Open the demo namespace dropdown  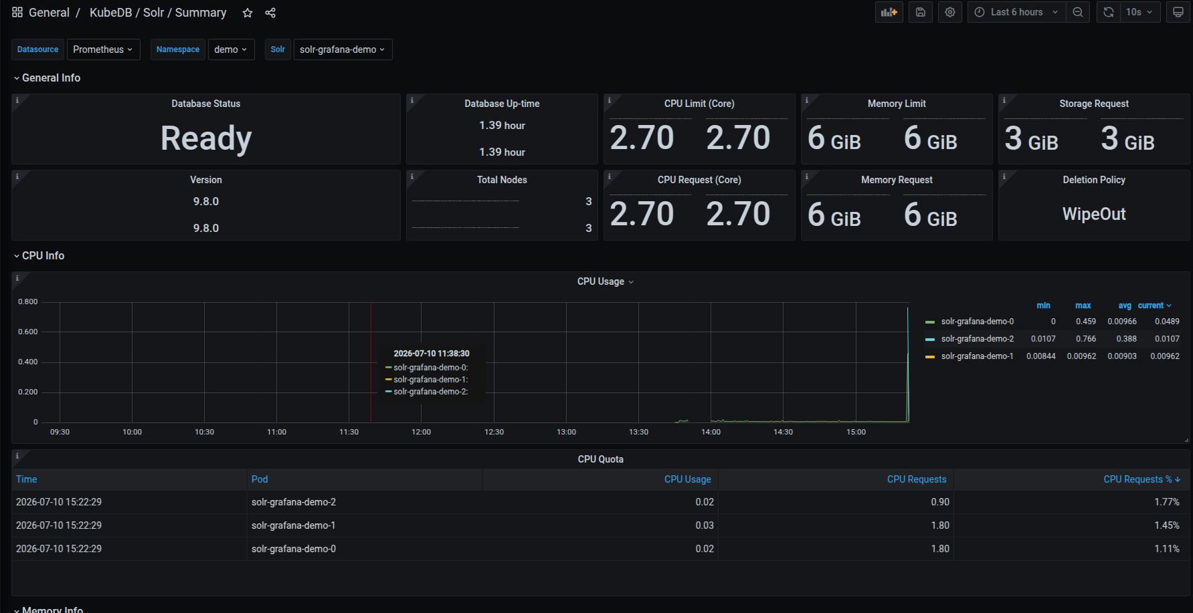pos(231,49)
